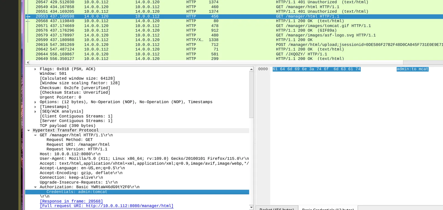Expand the [Timestamps] tree row
The image size is (443, 210).
pos(35,107)
